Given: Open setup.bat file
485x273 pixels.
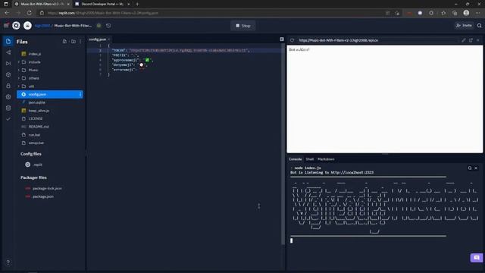Looking at the screenshot, I should click(36, 143).
